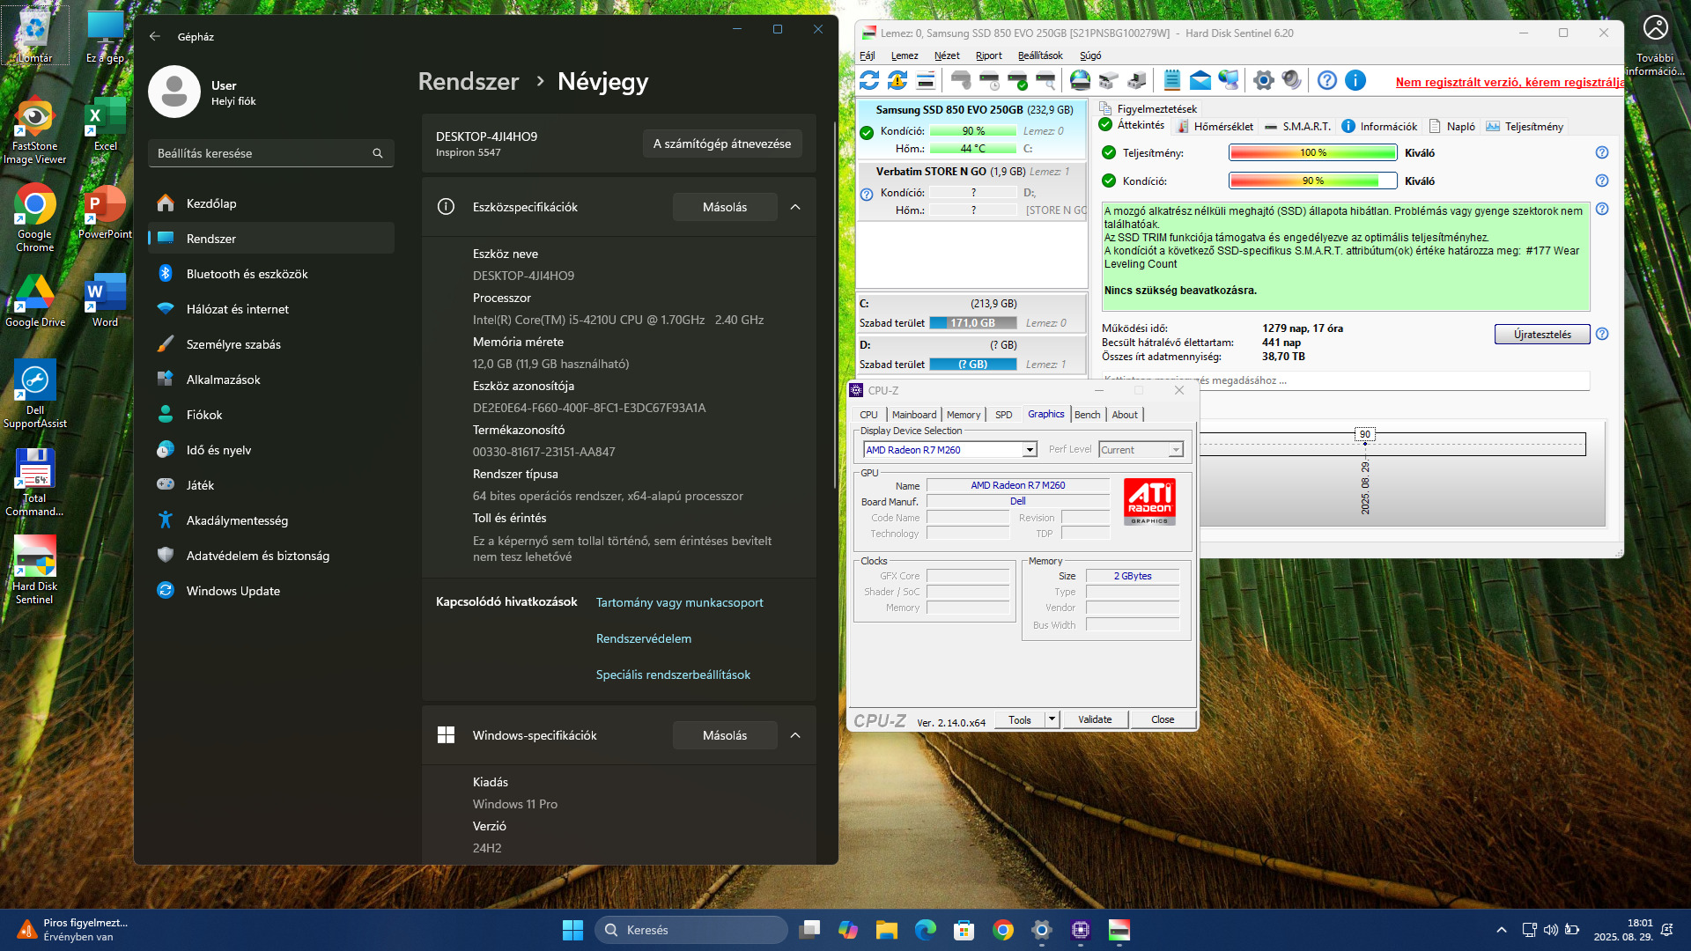Open the Display Device Selection dropdown
1691x951 pixels.
point(1029,450)
